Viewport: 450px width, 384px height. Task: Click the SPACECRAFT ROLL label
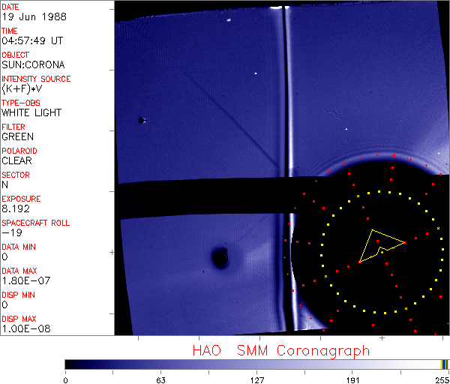[x=36, y=223]
